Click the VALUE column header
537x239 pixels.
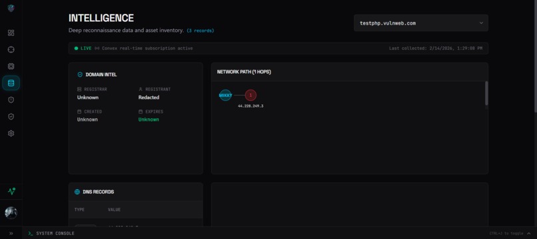[114, 210]
